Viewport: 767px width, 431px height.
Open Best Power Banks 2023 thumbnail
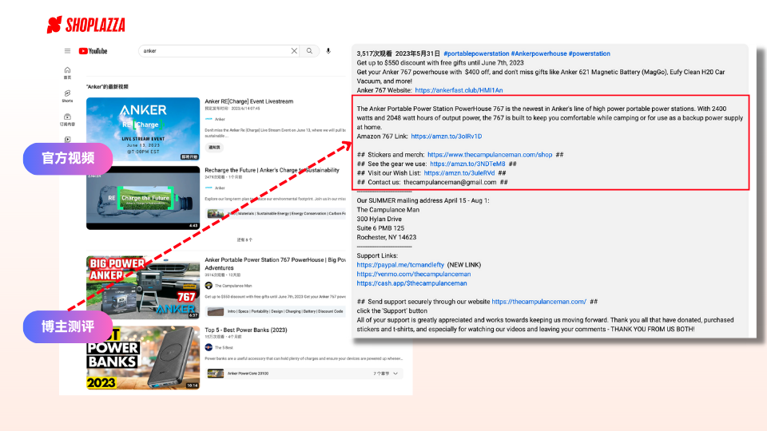[143, 358]
